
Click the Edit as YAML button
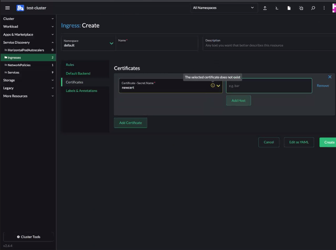pyautogui.click(x=299, y=142)
